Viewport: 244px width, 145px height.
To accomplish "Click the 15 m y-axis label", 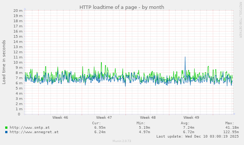I will click(x=18, y=36).
